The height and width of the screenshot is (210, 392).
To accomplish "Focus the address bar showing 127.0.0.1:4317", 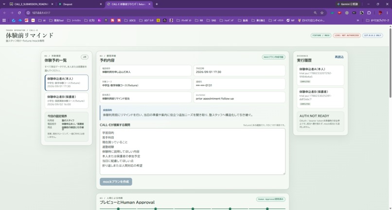I will click(x=170, y=13).
